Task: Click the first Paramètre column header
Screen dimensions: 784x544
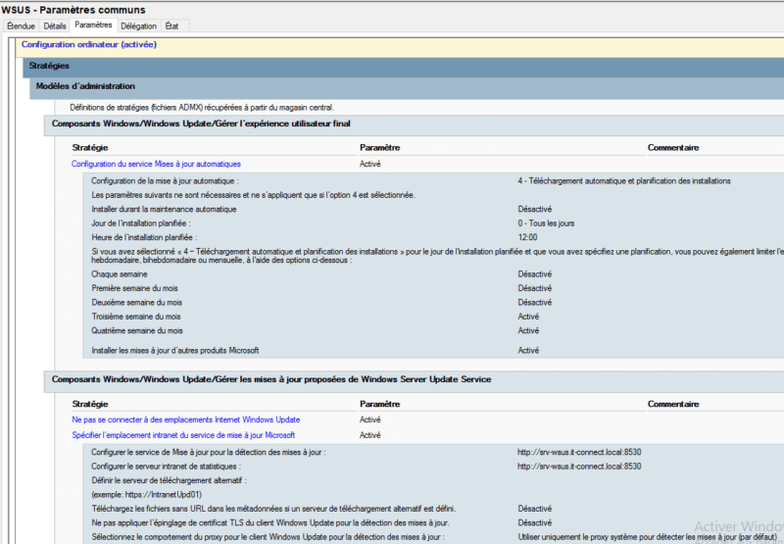Action: coord(379,148)
